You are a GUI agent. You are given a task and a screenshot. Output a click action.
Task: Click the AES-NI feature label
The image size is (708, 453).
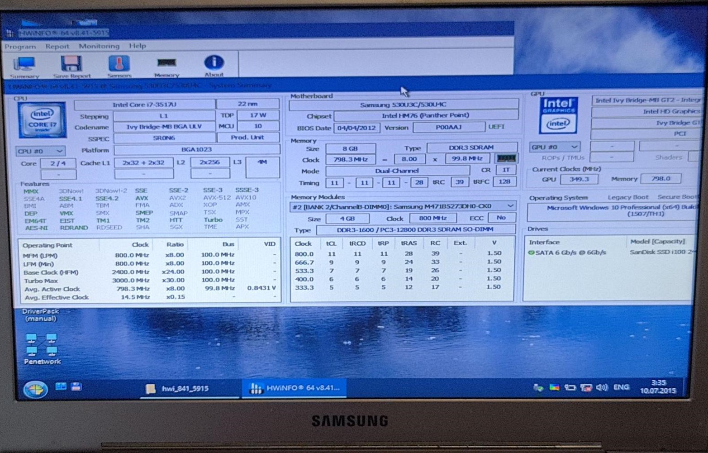(x=37, y=228)
